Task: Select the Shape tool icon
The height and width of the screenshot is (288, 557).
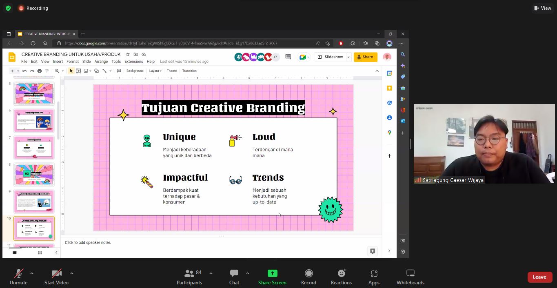Action: [96, 71]
